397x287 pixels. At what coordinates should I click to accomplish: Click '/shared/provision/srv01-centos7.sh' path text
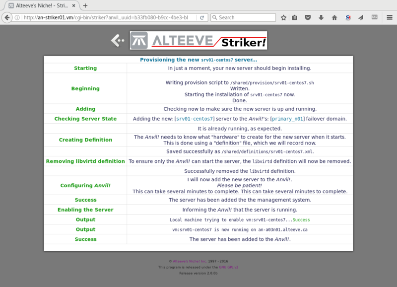[x=272, y=83]
